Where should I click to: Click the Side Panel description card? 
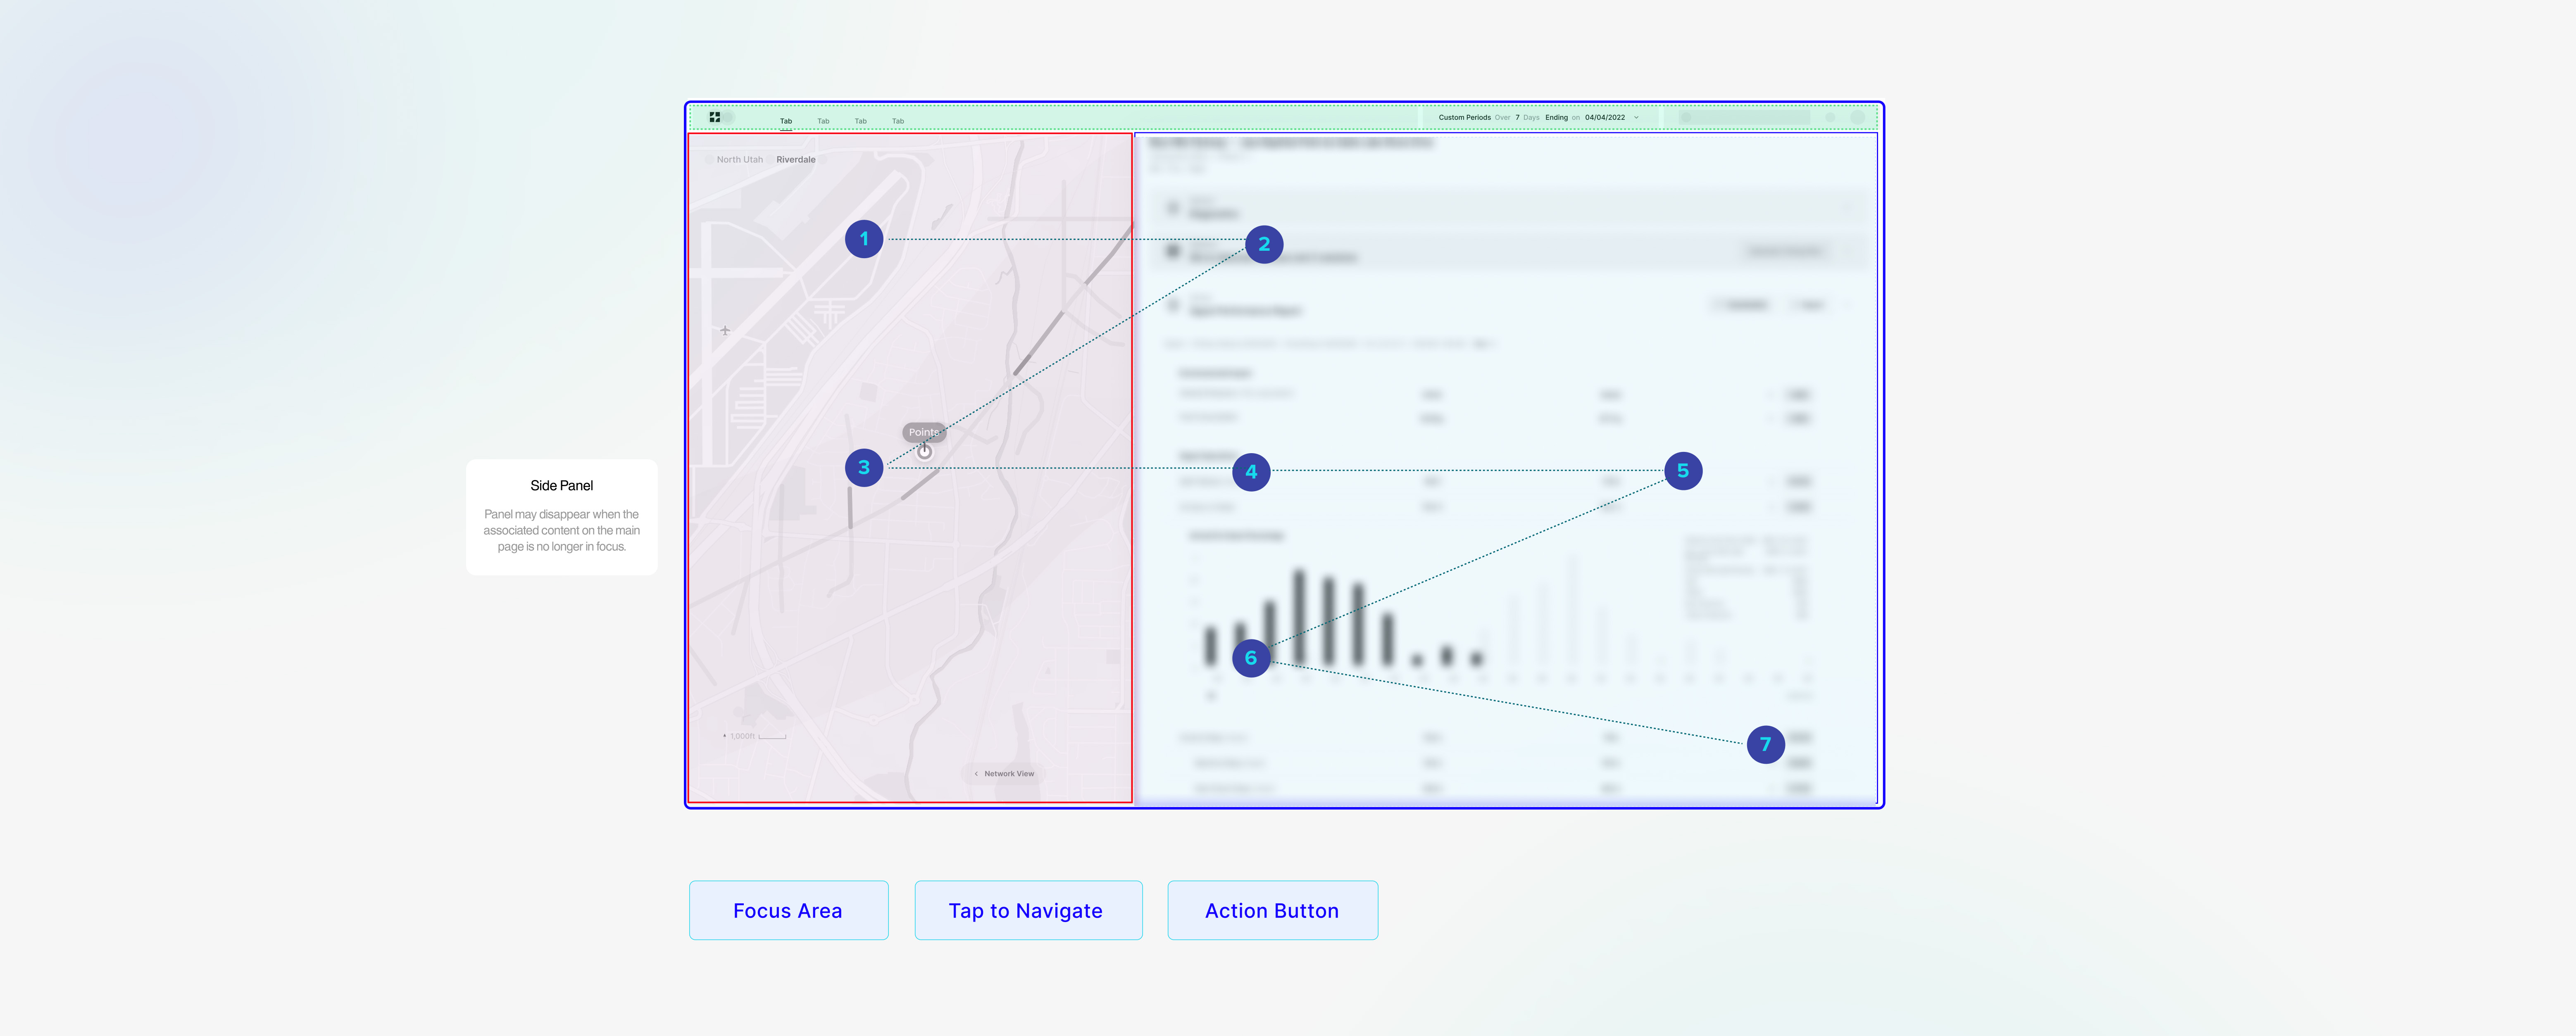tap(562, 517)
